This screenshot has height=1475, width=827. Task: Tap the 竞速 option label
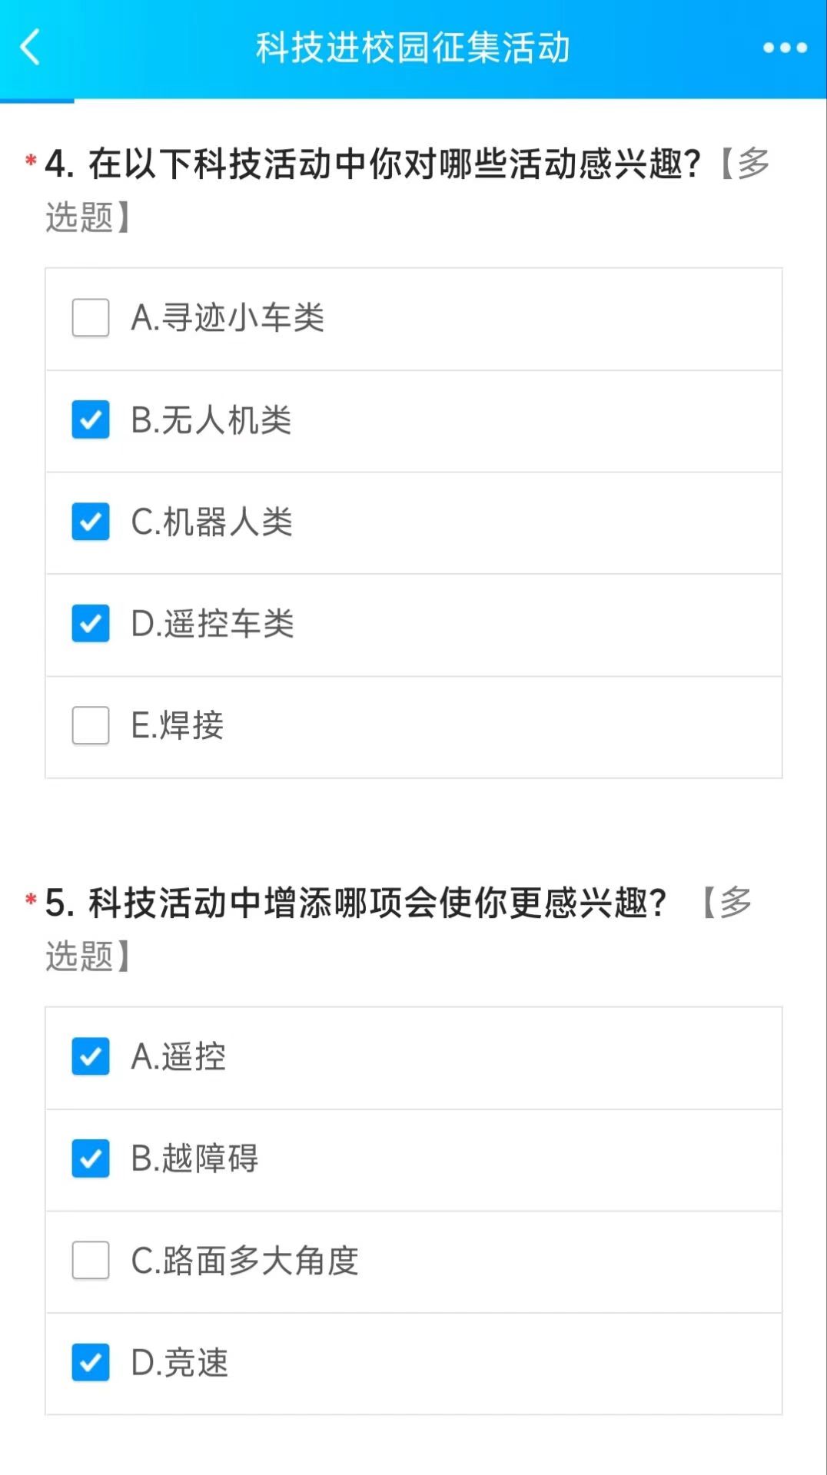coord(181,1363)
